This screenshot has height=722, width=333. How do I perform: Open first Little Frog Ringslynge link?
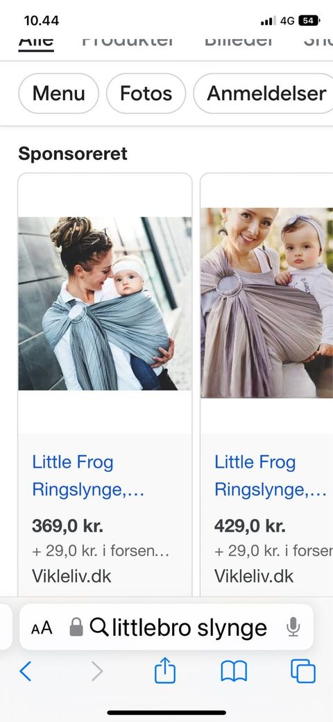[88, 475]
